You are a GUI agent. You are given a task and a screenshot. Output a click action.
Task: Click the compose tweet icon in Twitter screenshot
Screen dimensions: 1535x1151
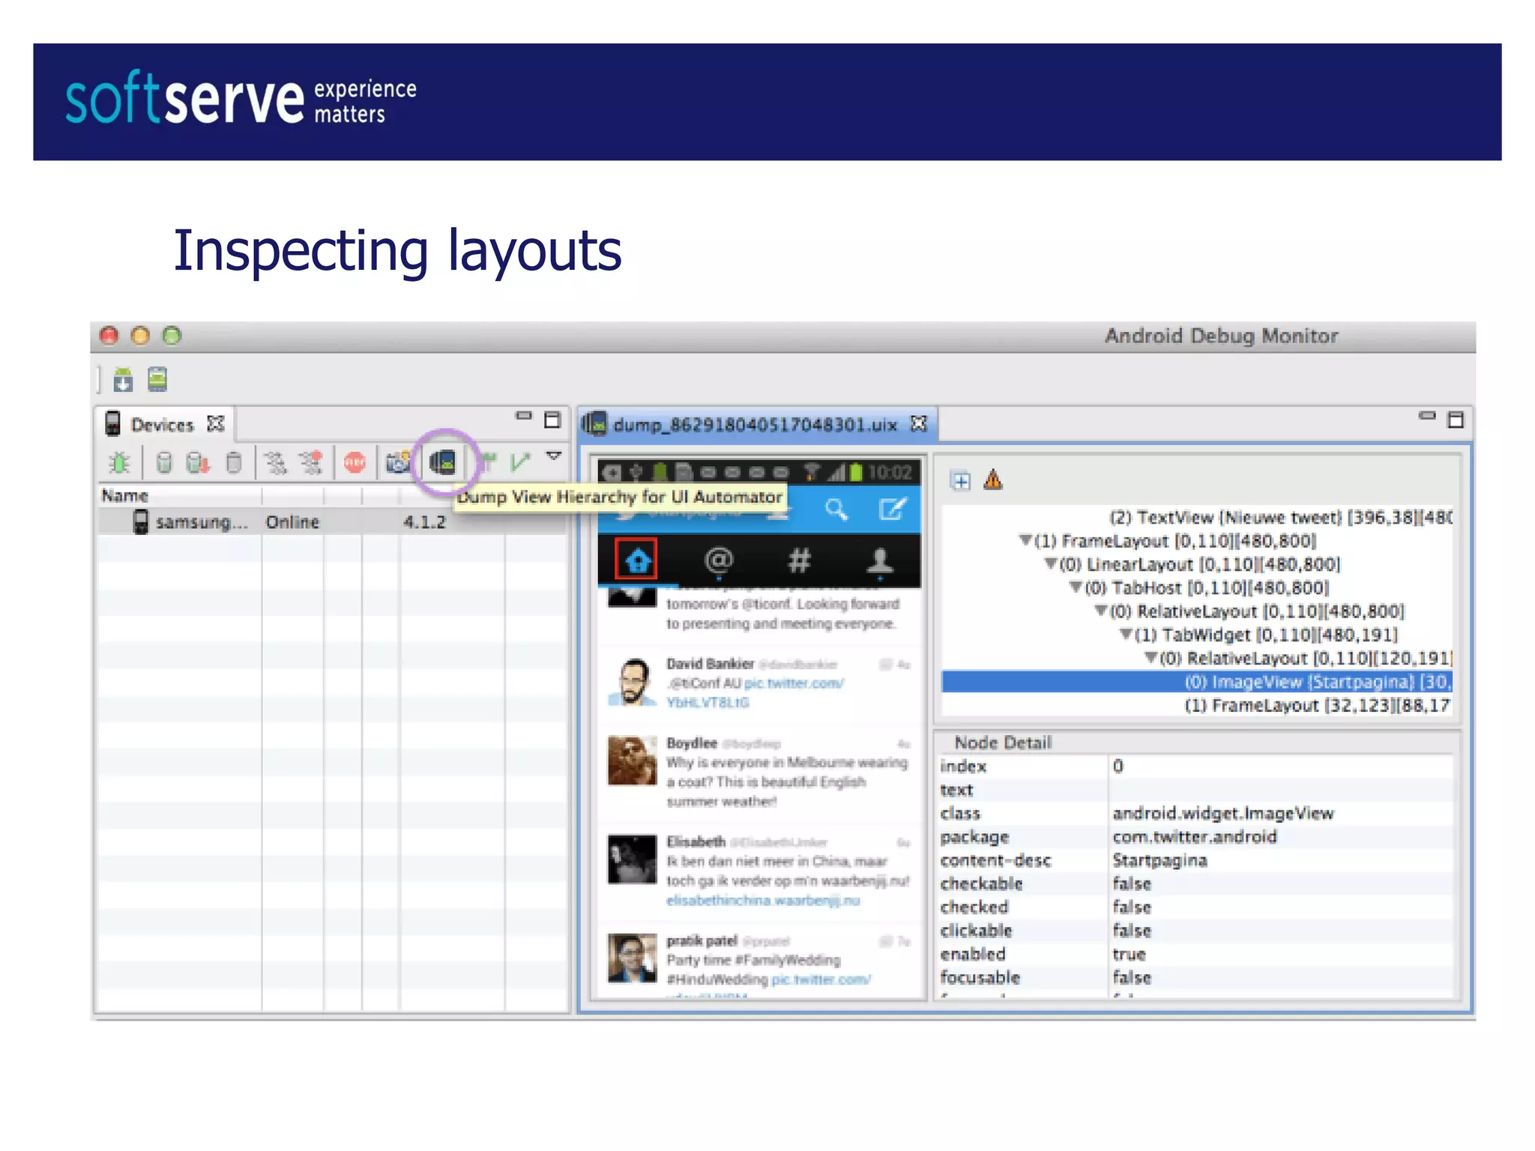click(892, 510)
